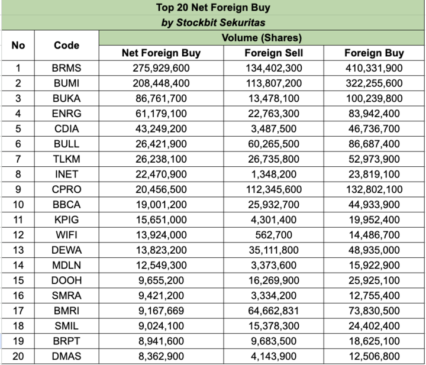Select the BUMI code cell
The image size is (426, 365).
66,83
